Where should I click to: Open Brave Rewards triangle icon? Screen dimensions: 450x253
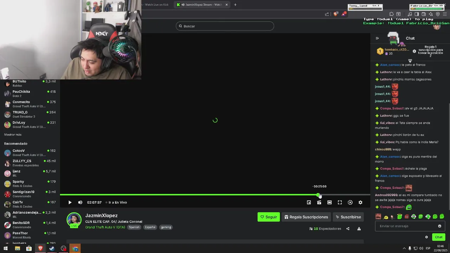pyautogui.click(x=344, y=14)
